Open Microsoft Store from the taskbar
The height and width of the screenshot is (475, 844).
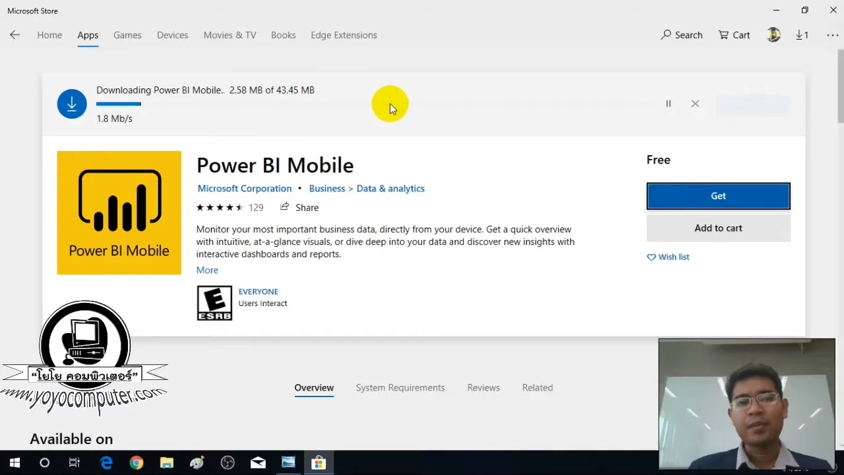click(x=318, y=462)
